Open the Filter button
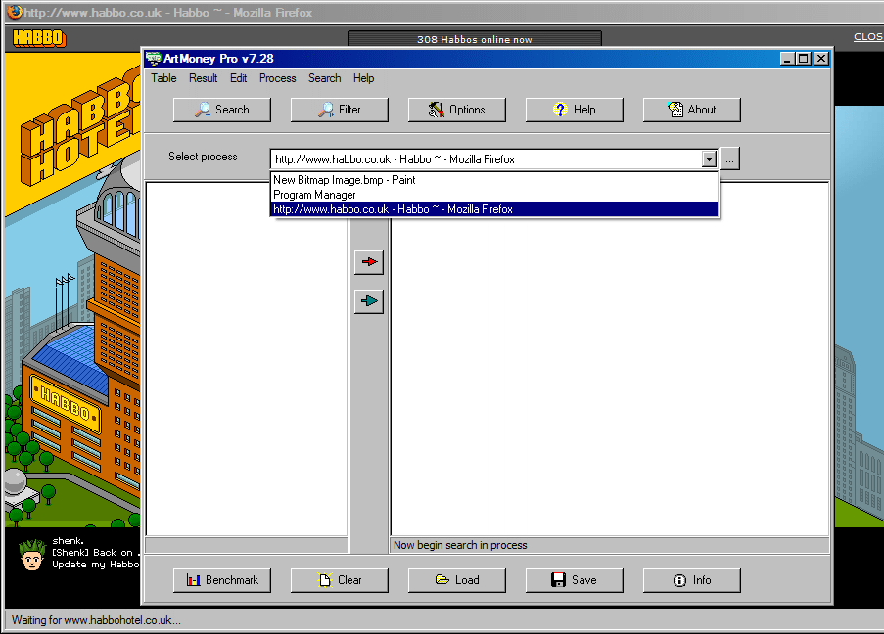 click(x=340, y=110)
